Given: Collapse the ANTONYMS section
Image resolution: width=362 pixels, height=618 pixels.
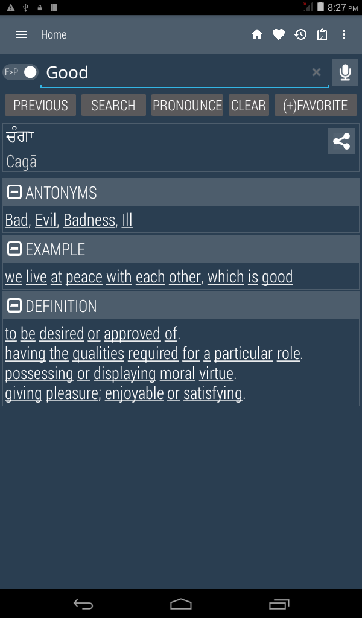Looking at the screenshot, I should pos(14,193).
